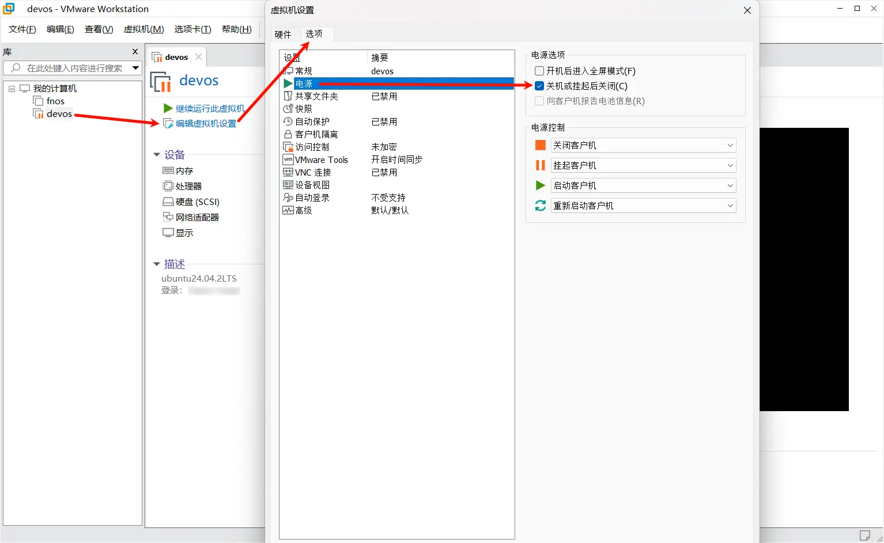Image resolution: width=884 pixels, height=543 pixels.
Task: Open the library search dropdown arrow
Action: 135,68
